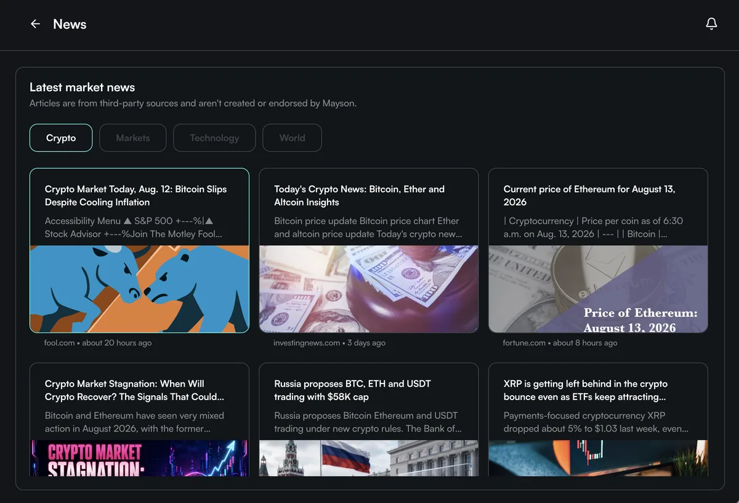This screenshot has height=503, width=739.
Task: Click the 'Bitcoin price update Bitcoin price chart' snippet
Action: pyautogui.click(x=368, y=227)
